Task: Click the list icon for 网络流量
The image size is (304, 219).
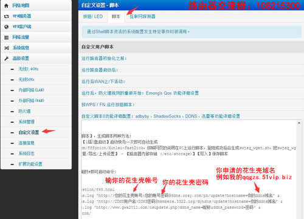Action: point(7,38)
